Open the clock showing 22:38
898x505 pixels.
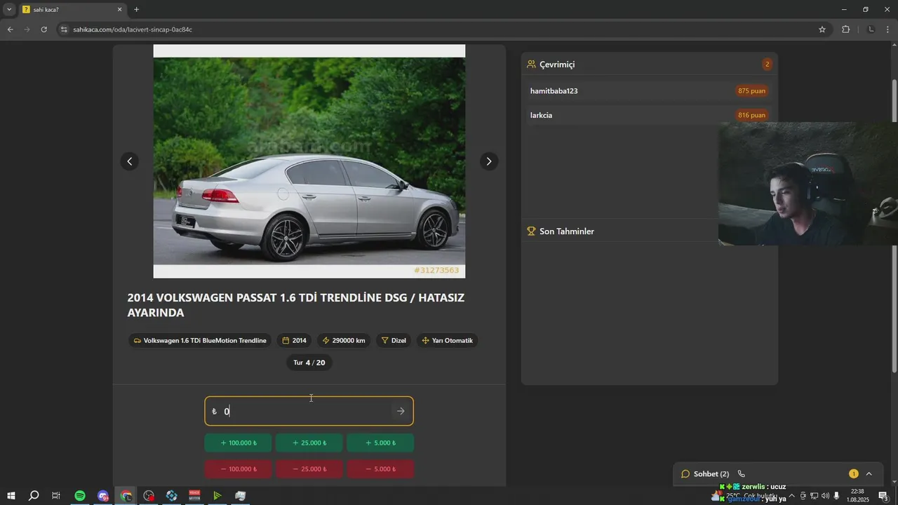859,496
